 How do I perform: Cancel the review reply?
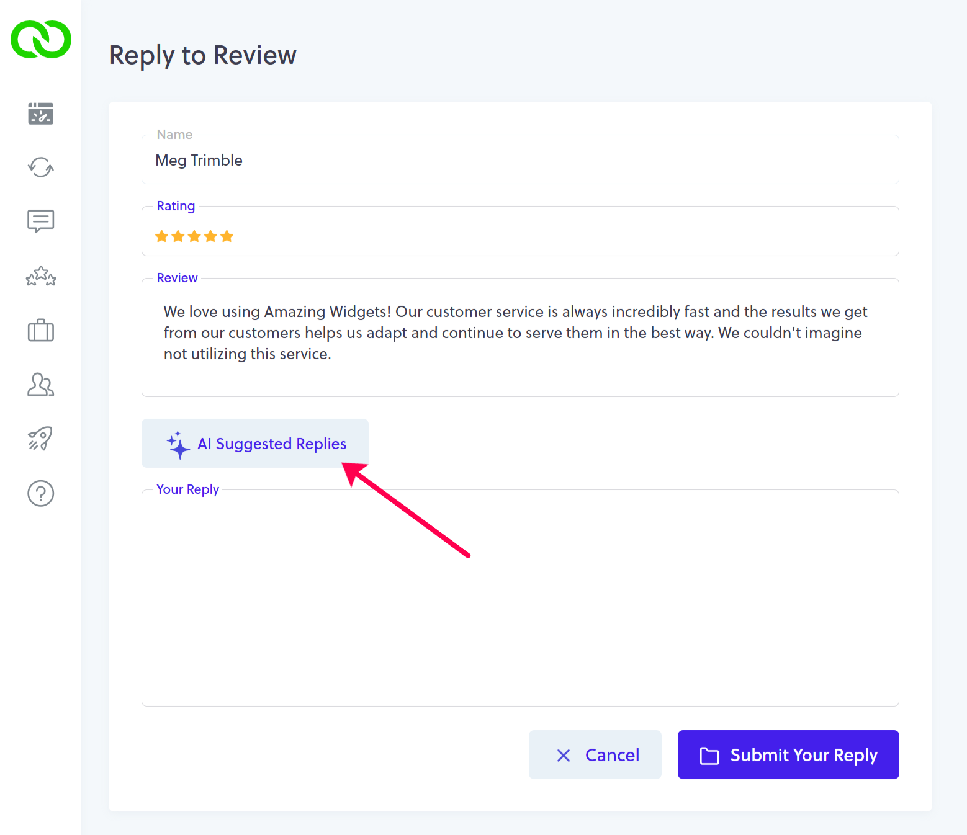coord(595,754)
